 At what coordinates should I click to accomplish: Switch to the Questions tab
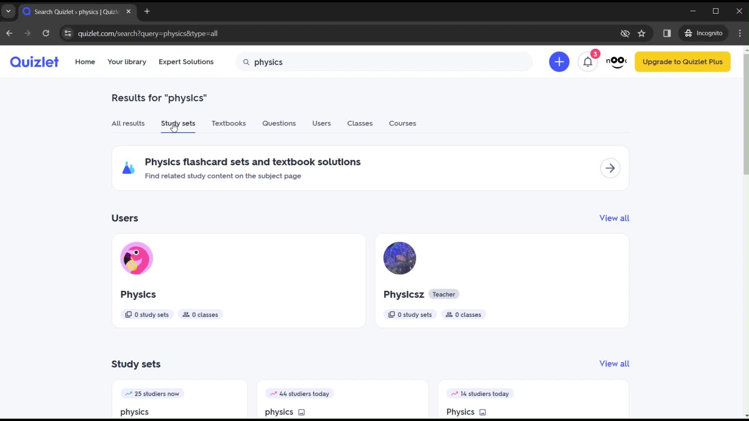279,123
